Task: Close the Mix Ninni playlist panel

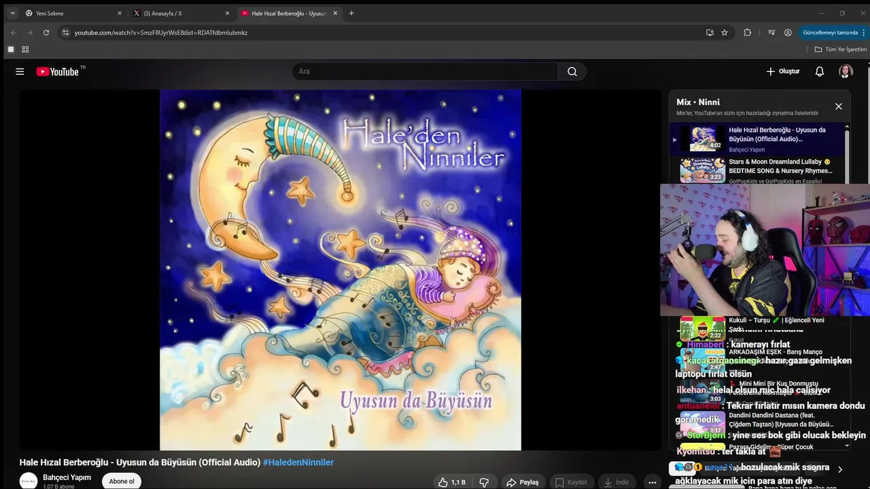Action: coord(838,107)
